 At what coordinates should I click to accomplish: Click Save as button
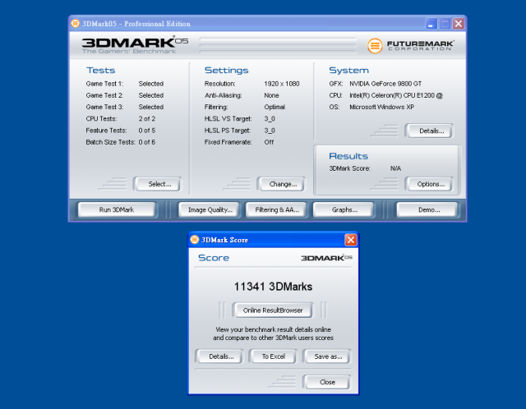pos(327,356)
